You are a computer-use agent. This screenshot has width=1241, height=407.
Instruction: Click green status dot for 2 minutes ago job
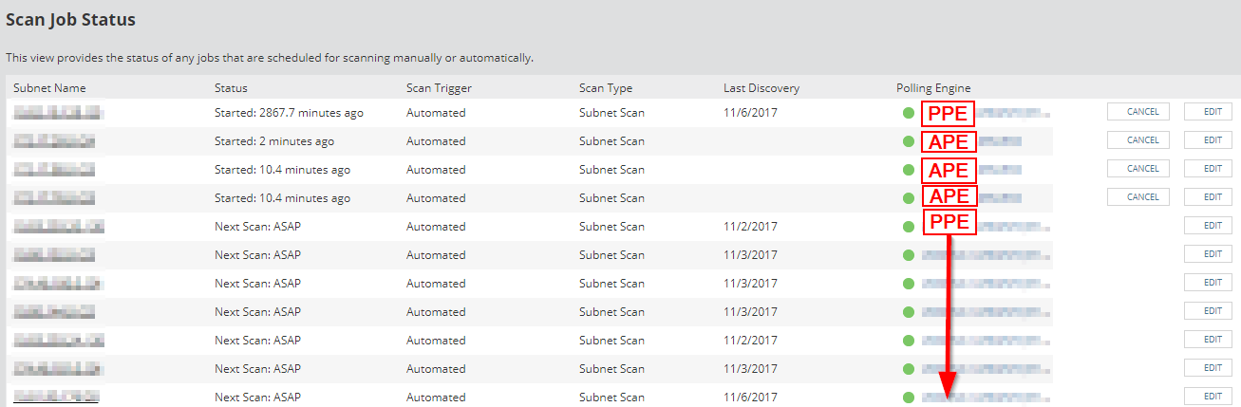[909, 142]
